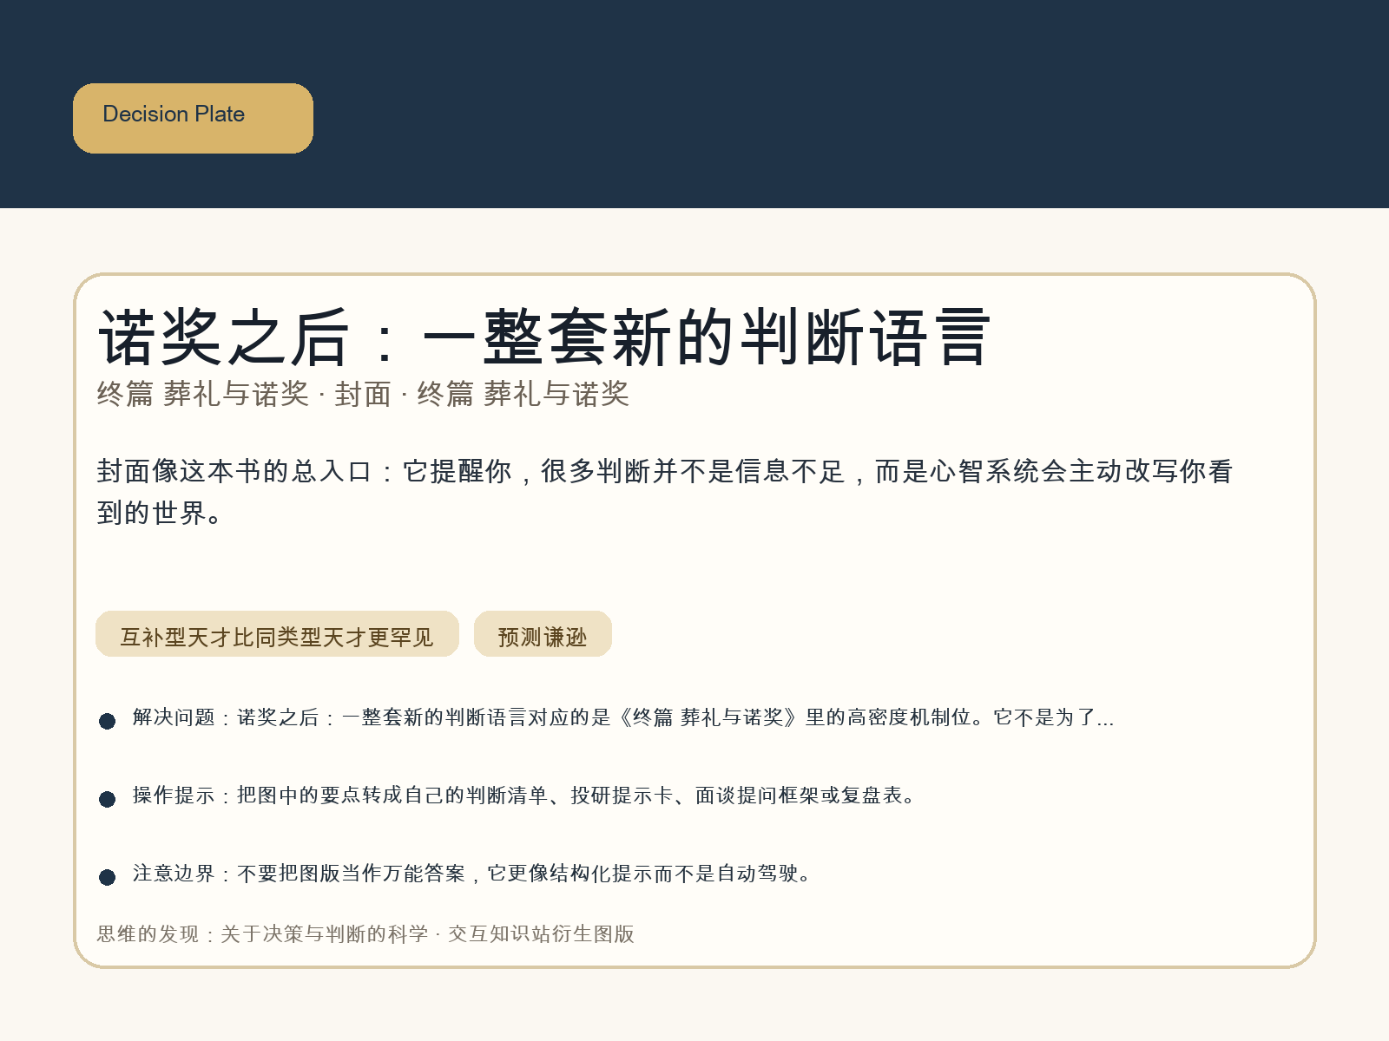
Task: Click the bullet dot before 操作提示
Action: click(x=108, y=799)
